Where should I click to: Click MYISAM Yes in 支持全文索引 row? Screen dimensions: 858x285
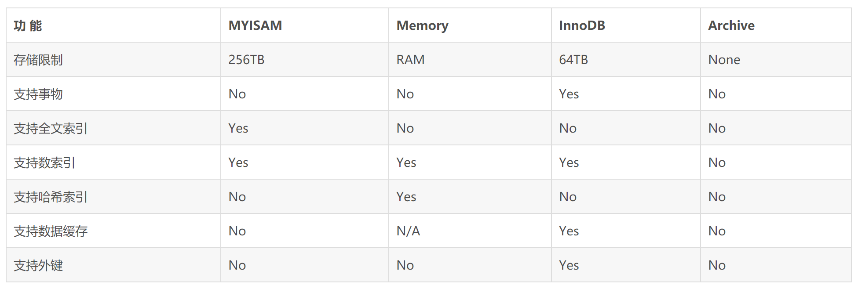point(238,128)
